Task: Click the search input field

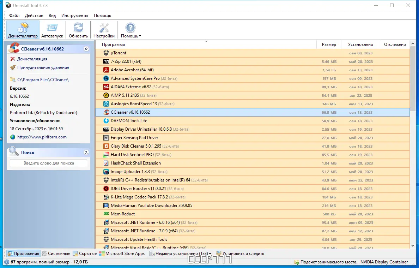Action: point(48,163)
